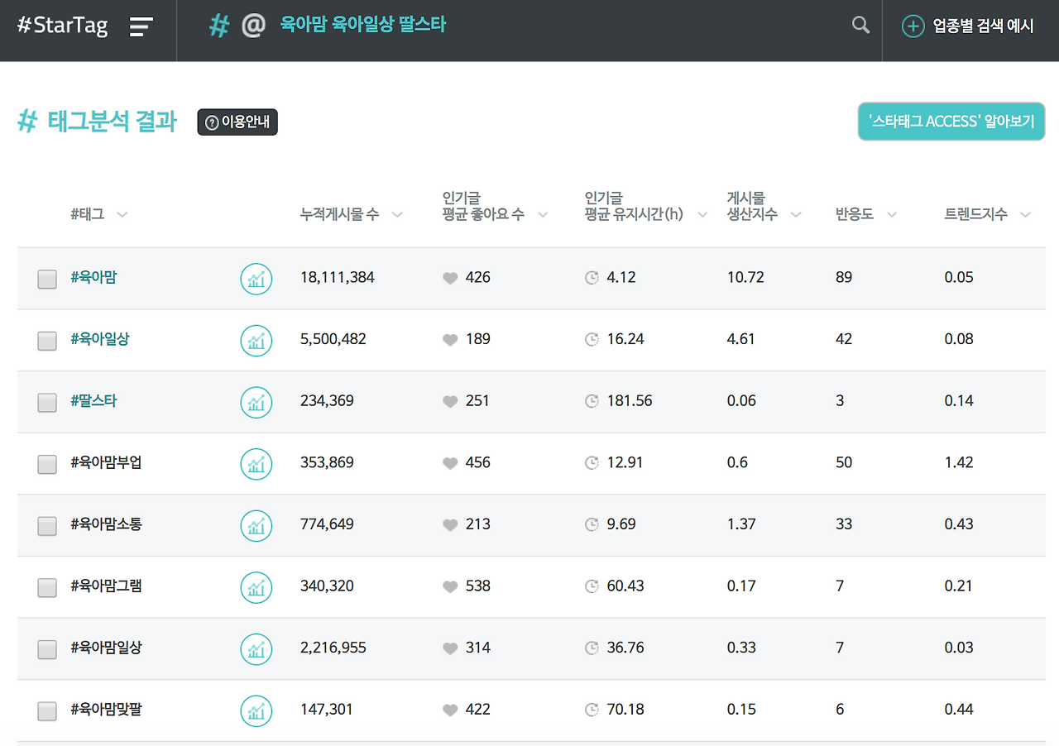Tick the checkbox beside #육아일상
This screenshot has height=746, width=1059.
tap(47, 341)
